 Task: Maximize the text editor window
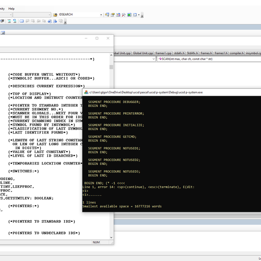pos(97,38)
